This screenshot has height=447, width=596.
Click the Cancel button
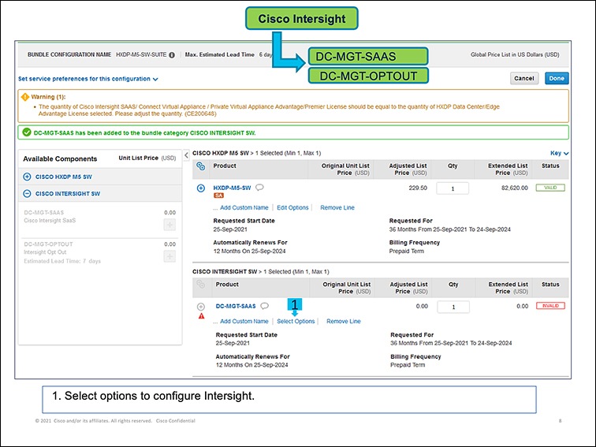[x=524, y=78]
